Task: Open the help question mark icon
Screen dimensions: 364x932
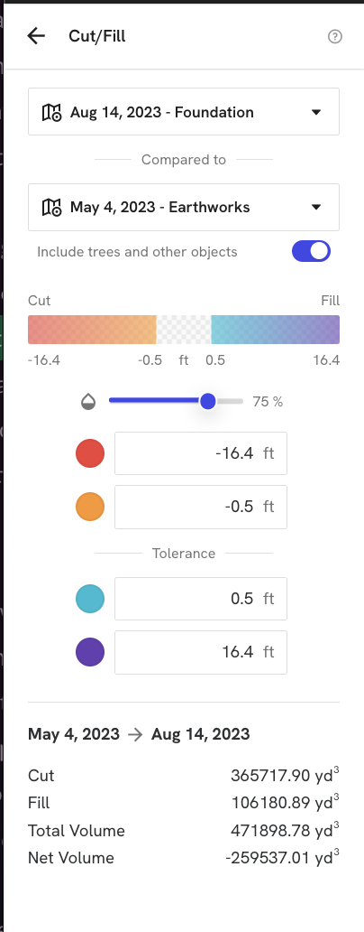Action: [335, 37]
